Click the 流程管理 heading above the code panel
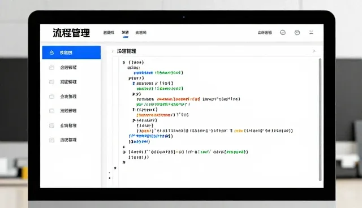This screenshot has width=362, height=208. click(127, 51)
